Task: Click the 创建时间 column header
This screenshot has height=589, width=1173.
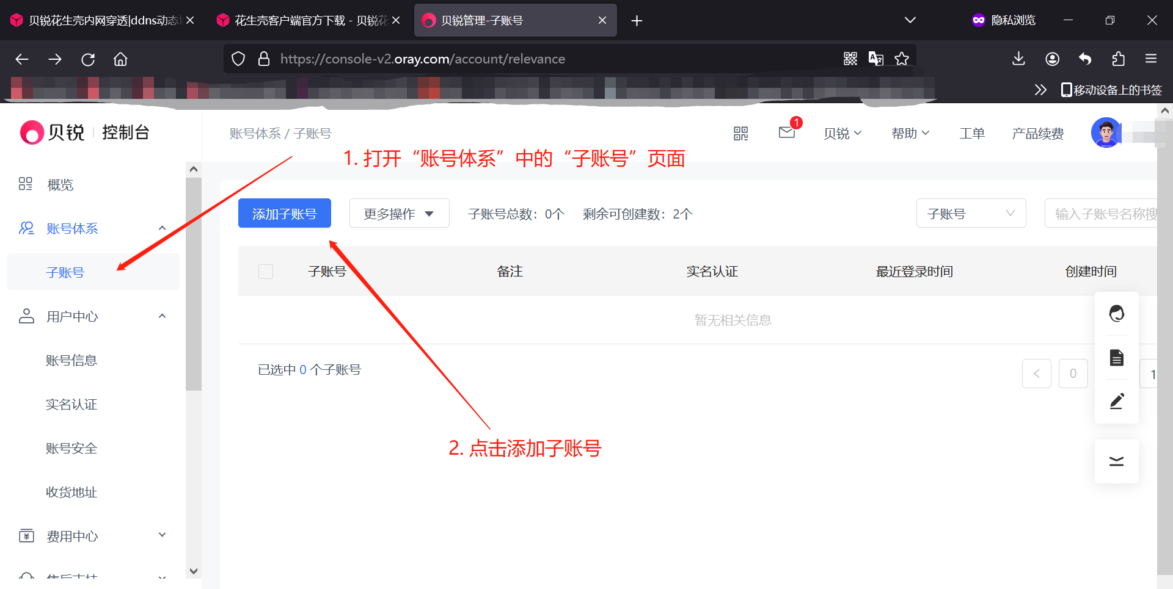Action: [x=1091, y=272]
